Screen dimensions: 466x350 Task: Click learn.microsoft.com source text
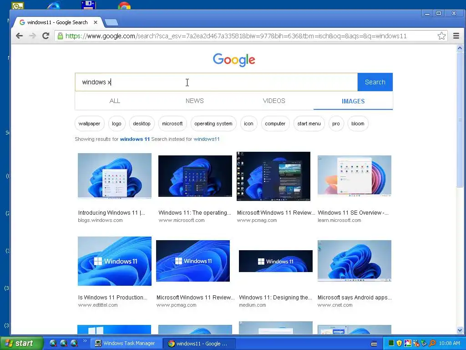click(339, 220)
